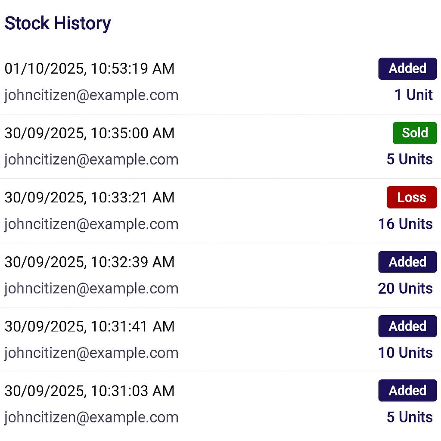
Task: Click the email in the first history entry
Action: click(x=91, y=95)
